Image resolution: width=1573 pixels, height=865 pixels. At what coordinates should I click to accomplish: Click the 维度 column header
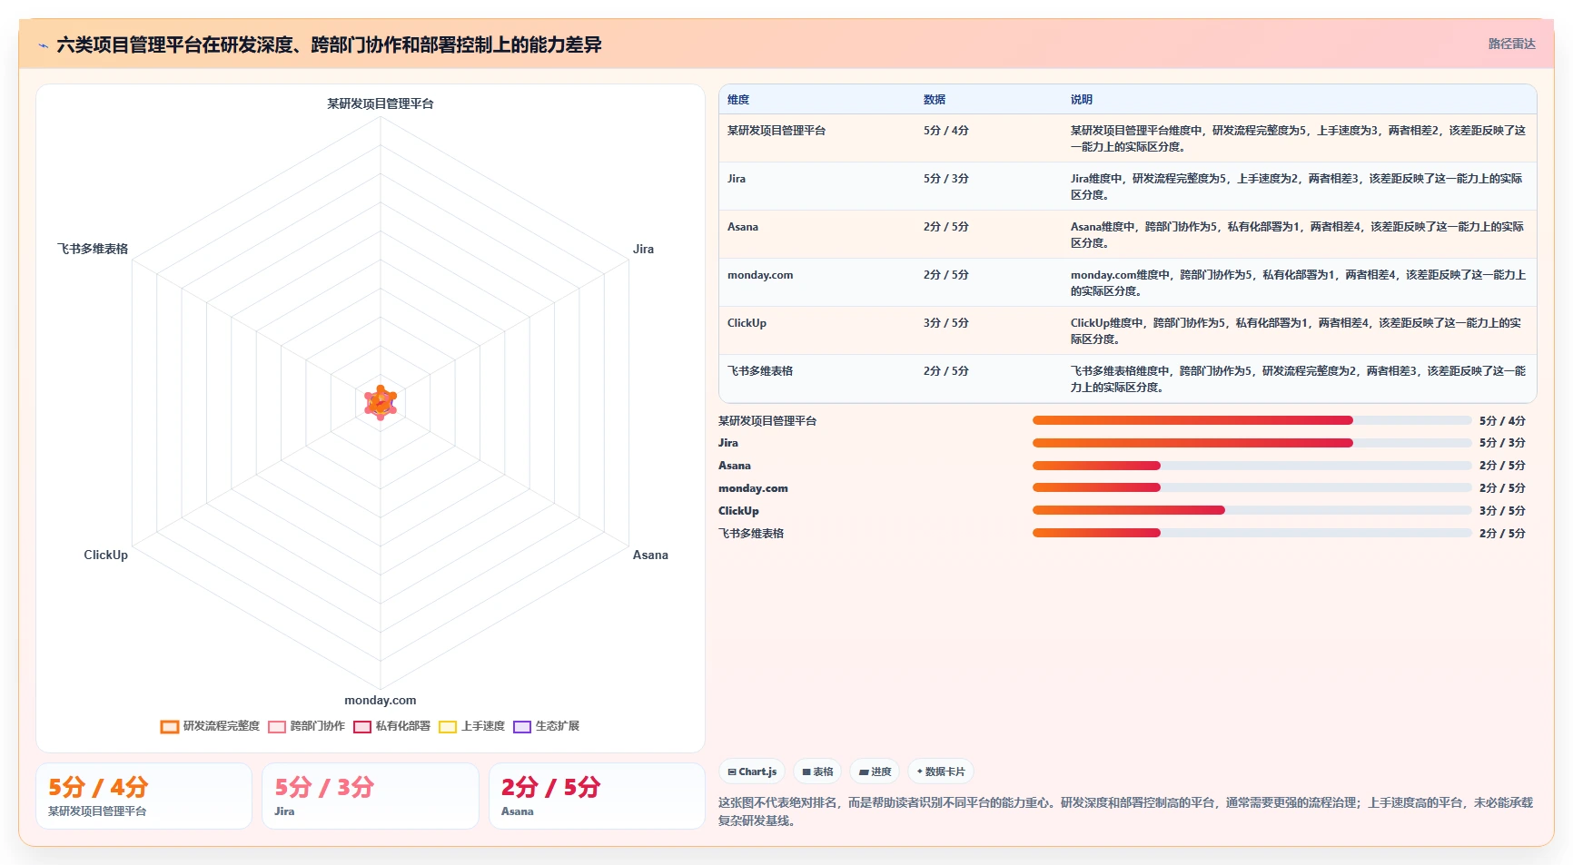738,100
